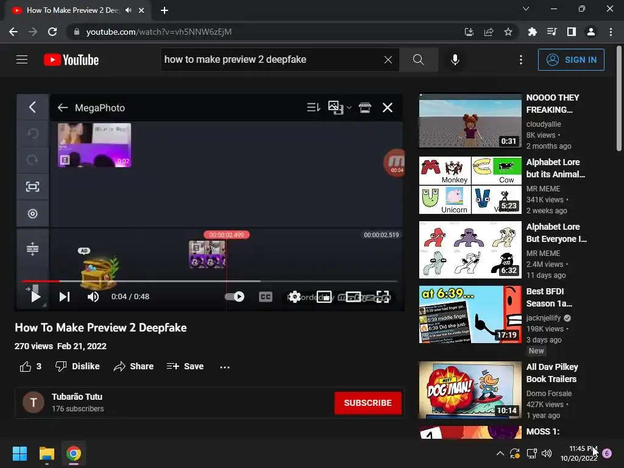Open the Tubarão Tutu channel avatar

[x=34, y=402]
